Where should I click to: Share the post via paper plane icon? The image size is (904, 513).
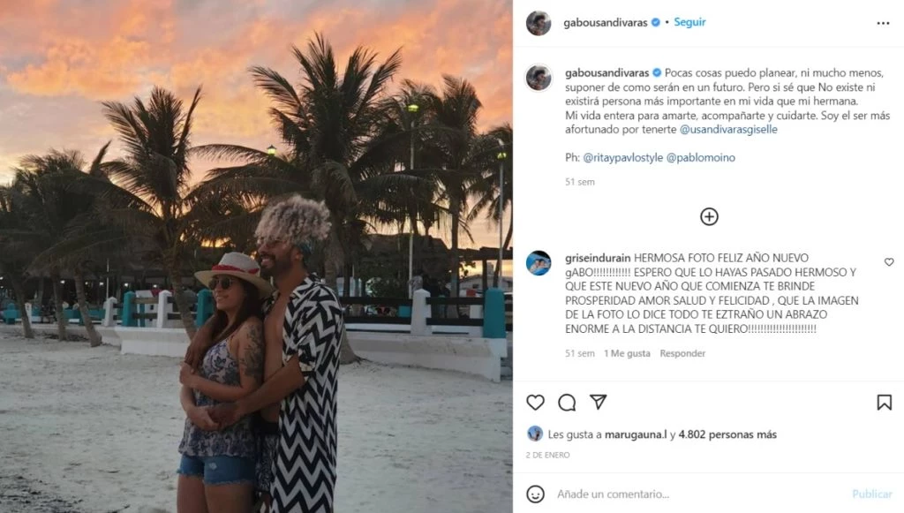tap(598, 402)
